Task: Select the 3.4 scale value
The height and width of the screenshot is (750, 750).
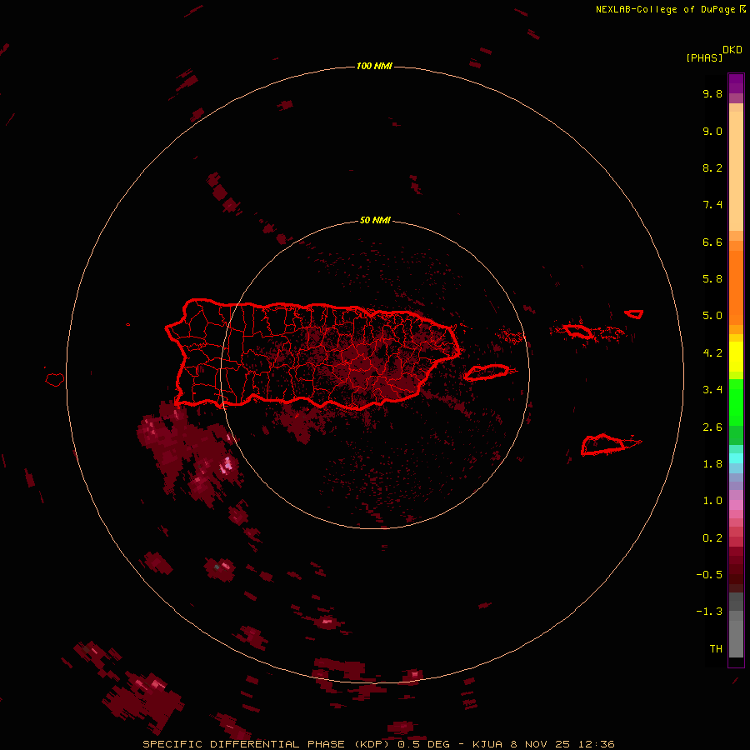Action: coord(712,390)
